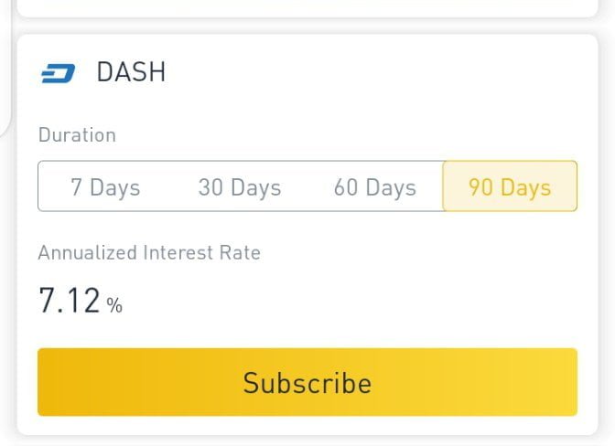Pick the shortest one-week duration tab
The height and width of the screenshot is (446, 615).
[x=105, y=187]
